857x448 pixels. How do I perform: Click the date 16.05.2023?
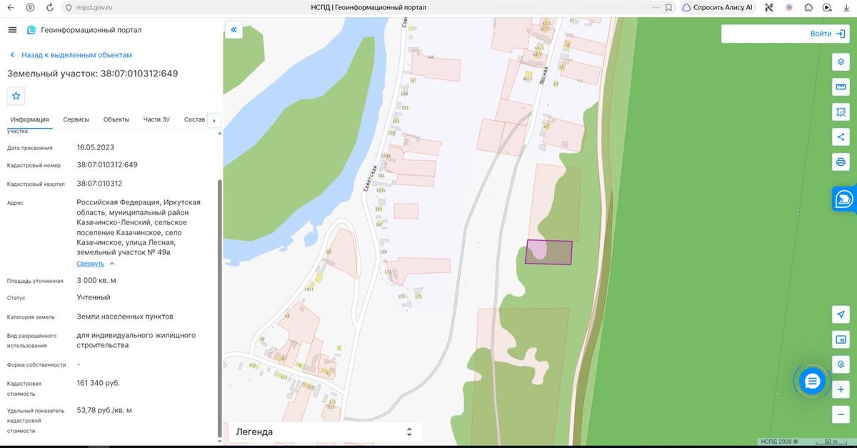pos(95,147)
